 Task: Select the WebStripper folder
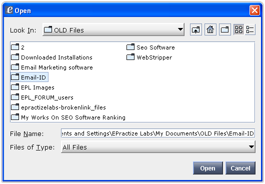tap(149, 57)
